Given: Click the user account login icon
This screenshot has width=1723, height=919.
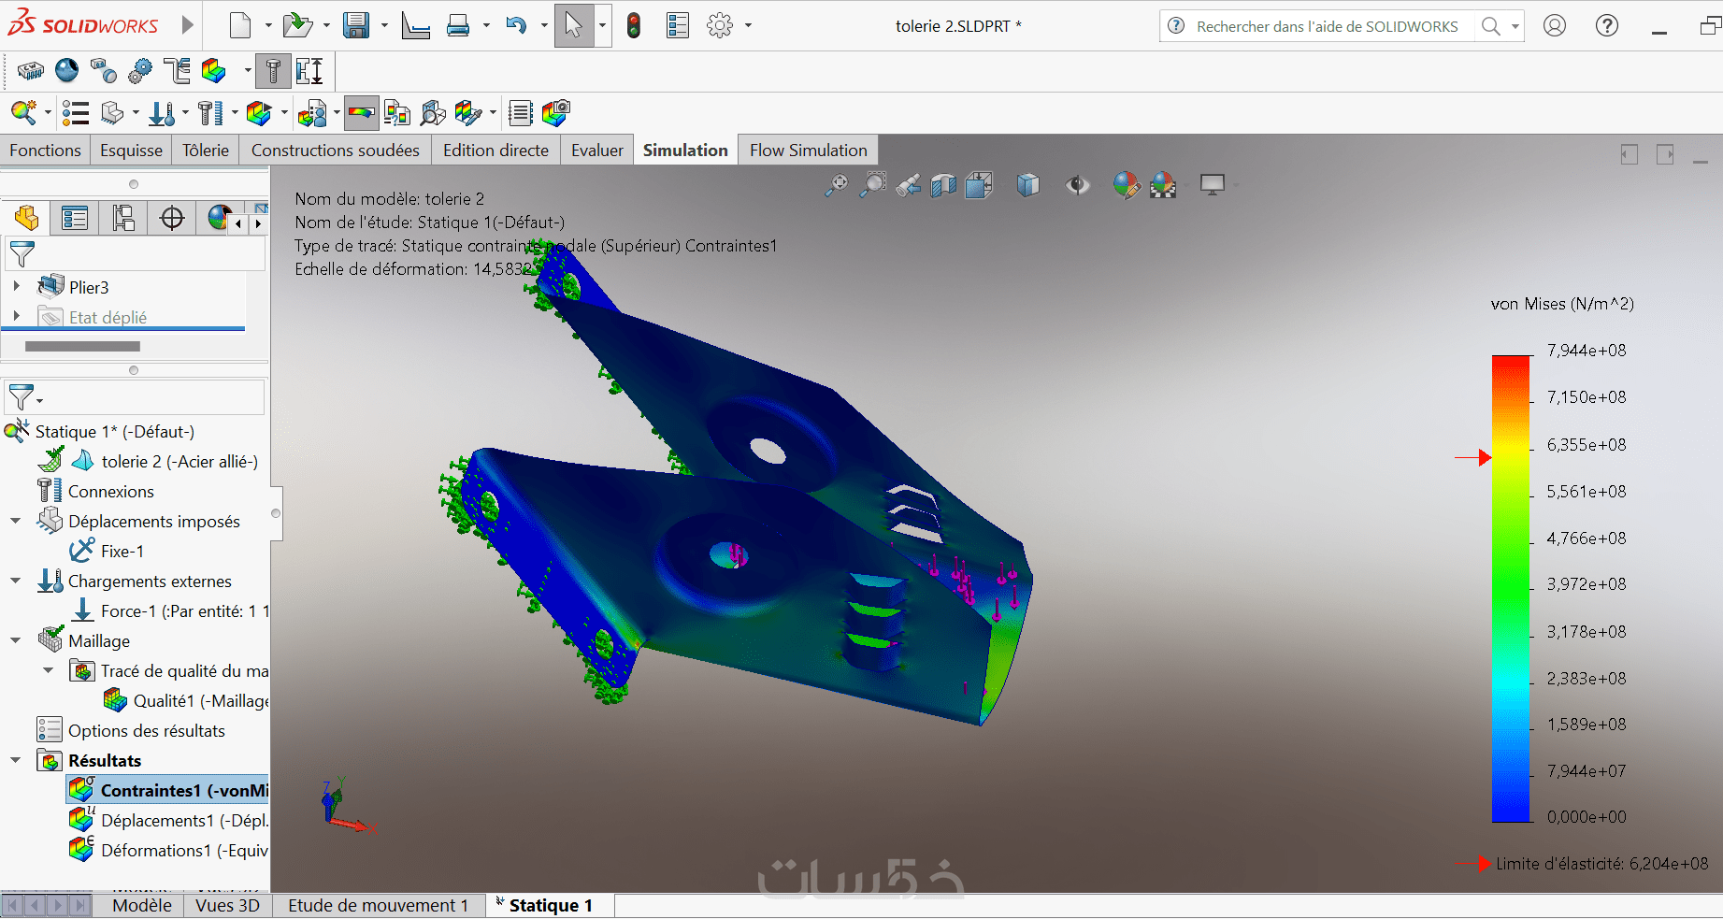Looking at the screenshot, I should coord(1555,25).
